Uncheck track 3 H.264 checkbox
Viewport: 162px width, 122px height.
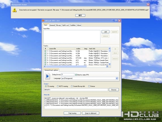[45, 56]
